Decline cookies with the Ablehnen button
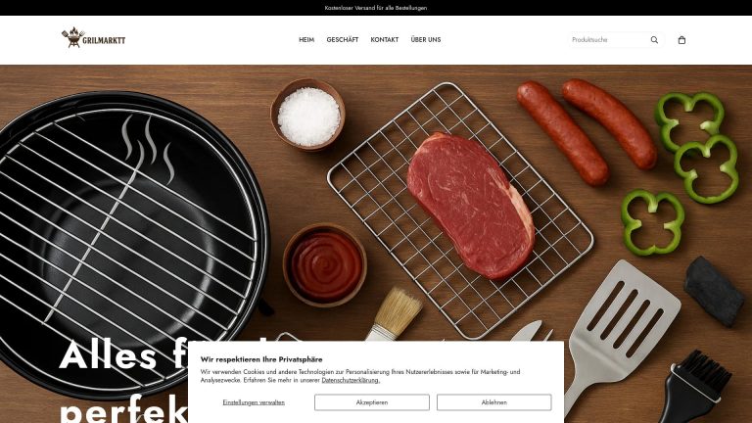752x423 pixels. click(x=493, y=402)
